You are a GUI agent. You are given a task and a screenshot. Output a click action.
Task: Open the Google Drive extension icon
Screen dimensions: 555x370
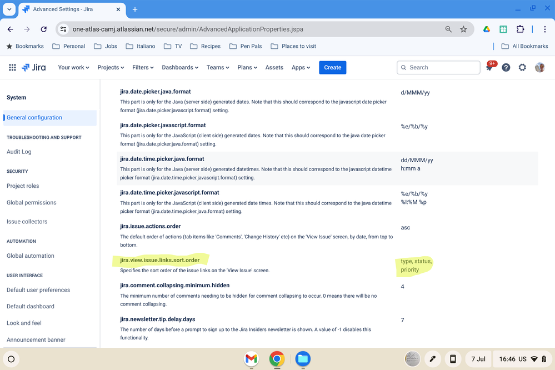(487, 29)
